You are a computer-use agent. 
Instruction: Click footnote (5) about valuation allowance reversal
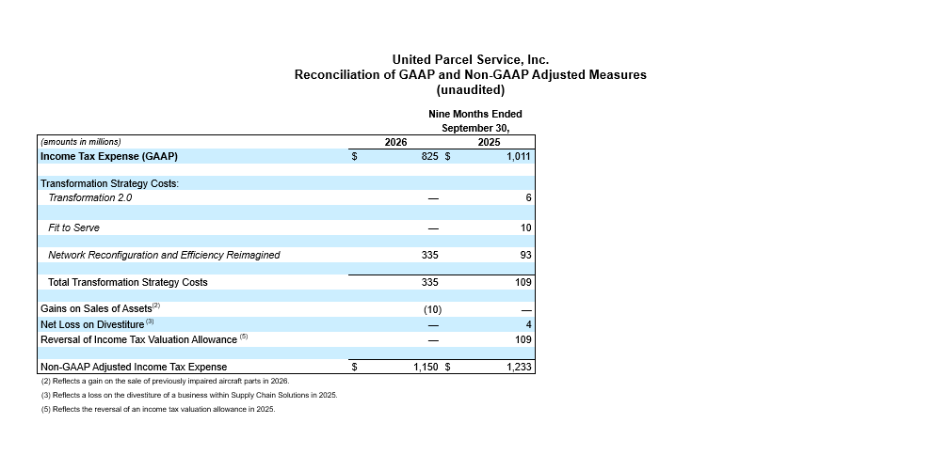click(x=158, y=409)
